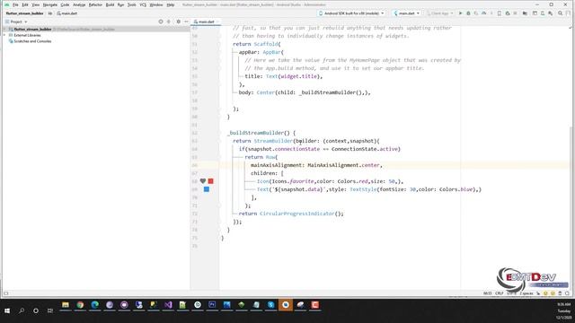Click the heart gutter icon on line 68
The image size is (575, 323).
pos(203,181)
